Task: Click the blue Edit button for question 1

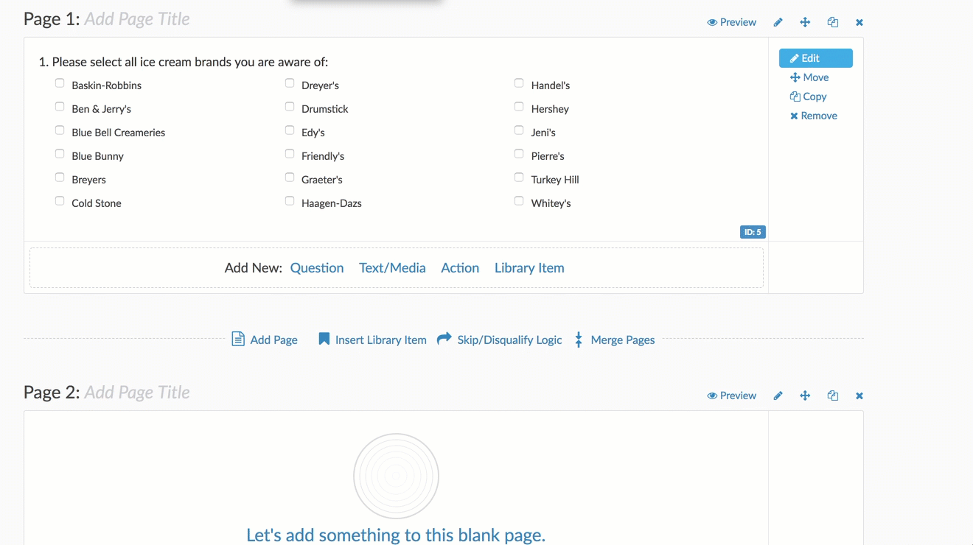Action: [816, 58]
